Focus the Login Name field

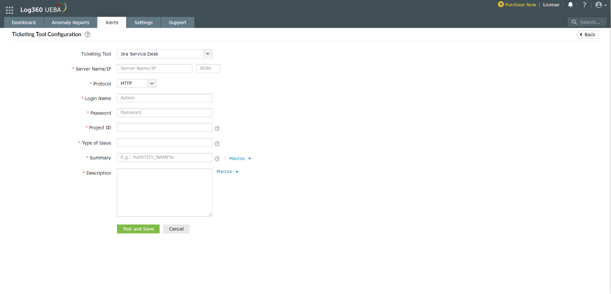click(164, 98)
